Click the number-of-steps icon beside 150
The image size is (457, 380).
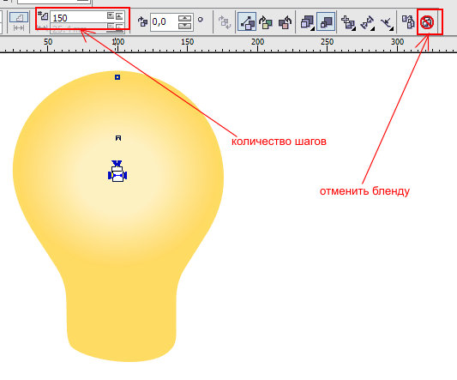[43, 15]
